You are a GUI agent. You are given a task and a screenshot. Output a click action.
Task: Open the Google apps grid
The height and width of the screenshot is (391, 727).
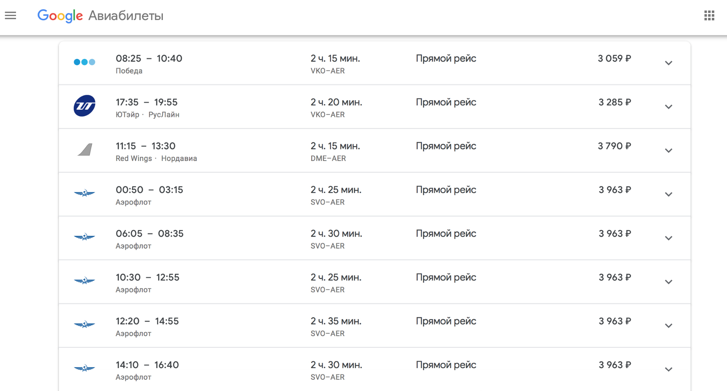click(709, 16)
